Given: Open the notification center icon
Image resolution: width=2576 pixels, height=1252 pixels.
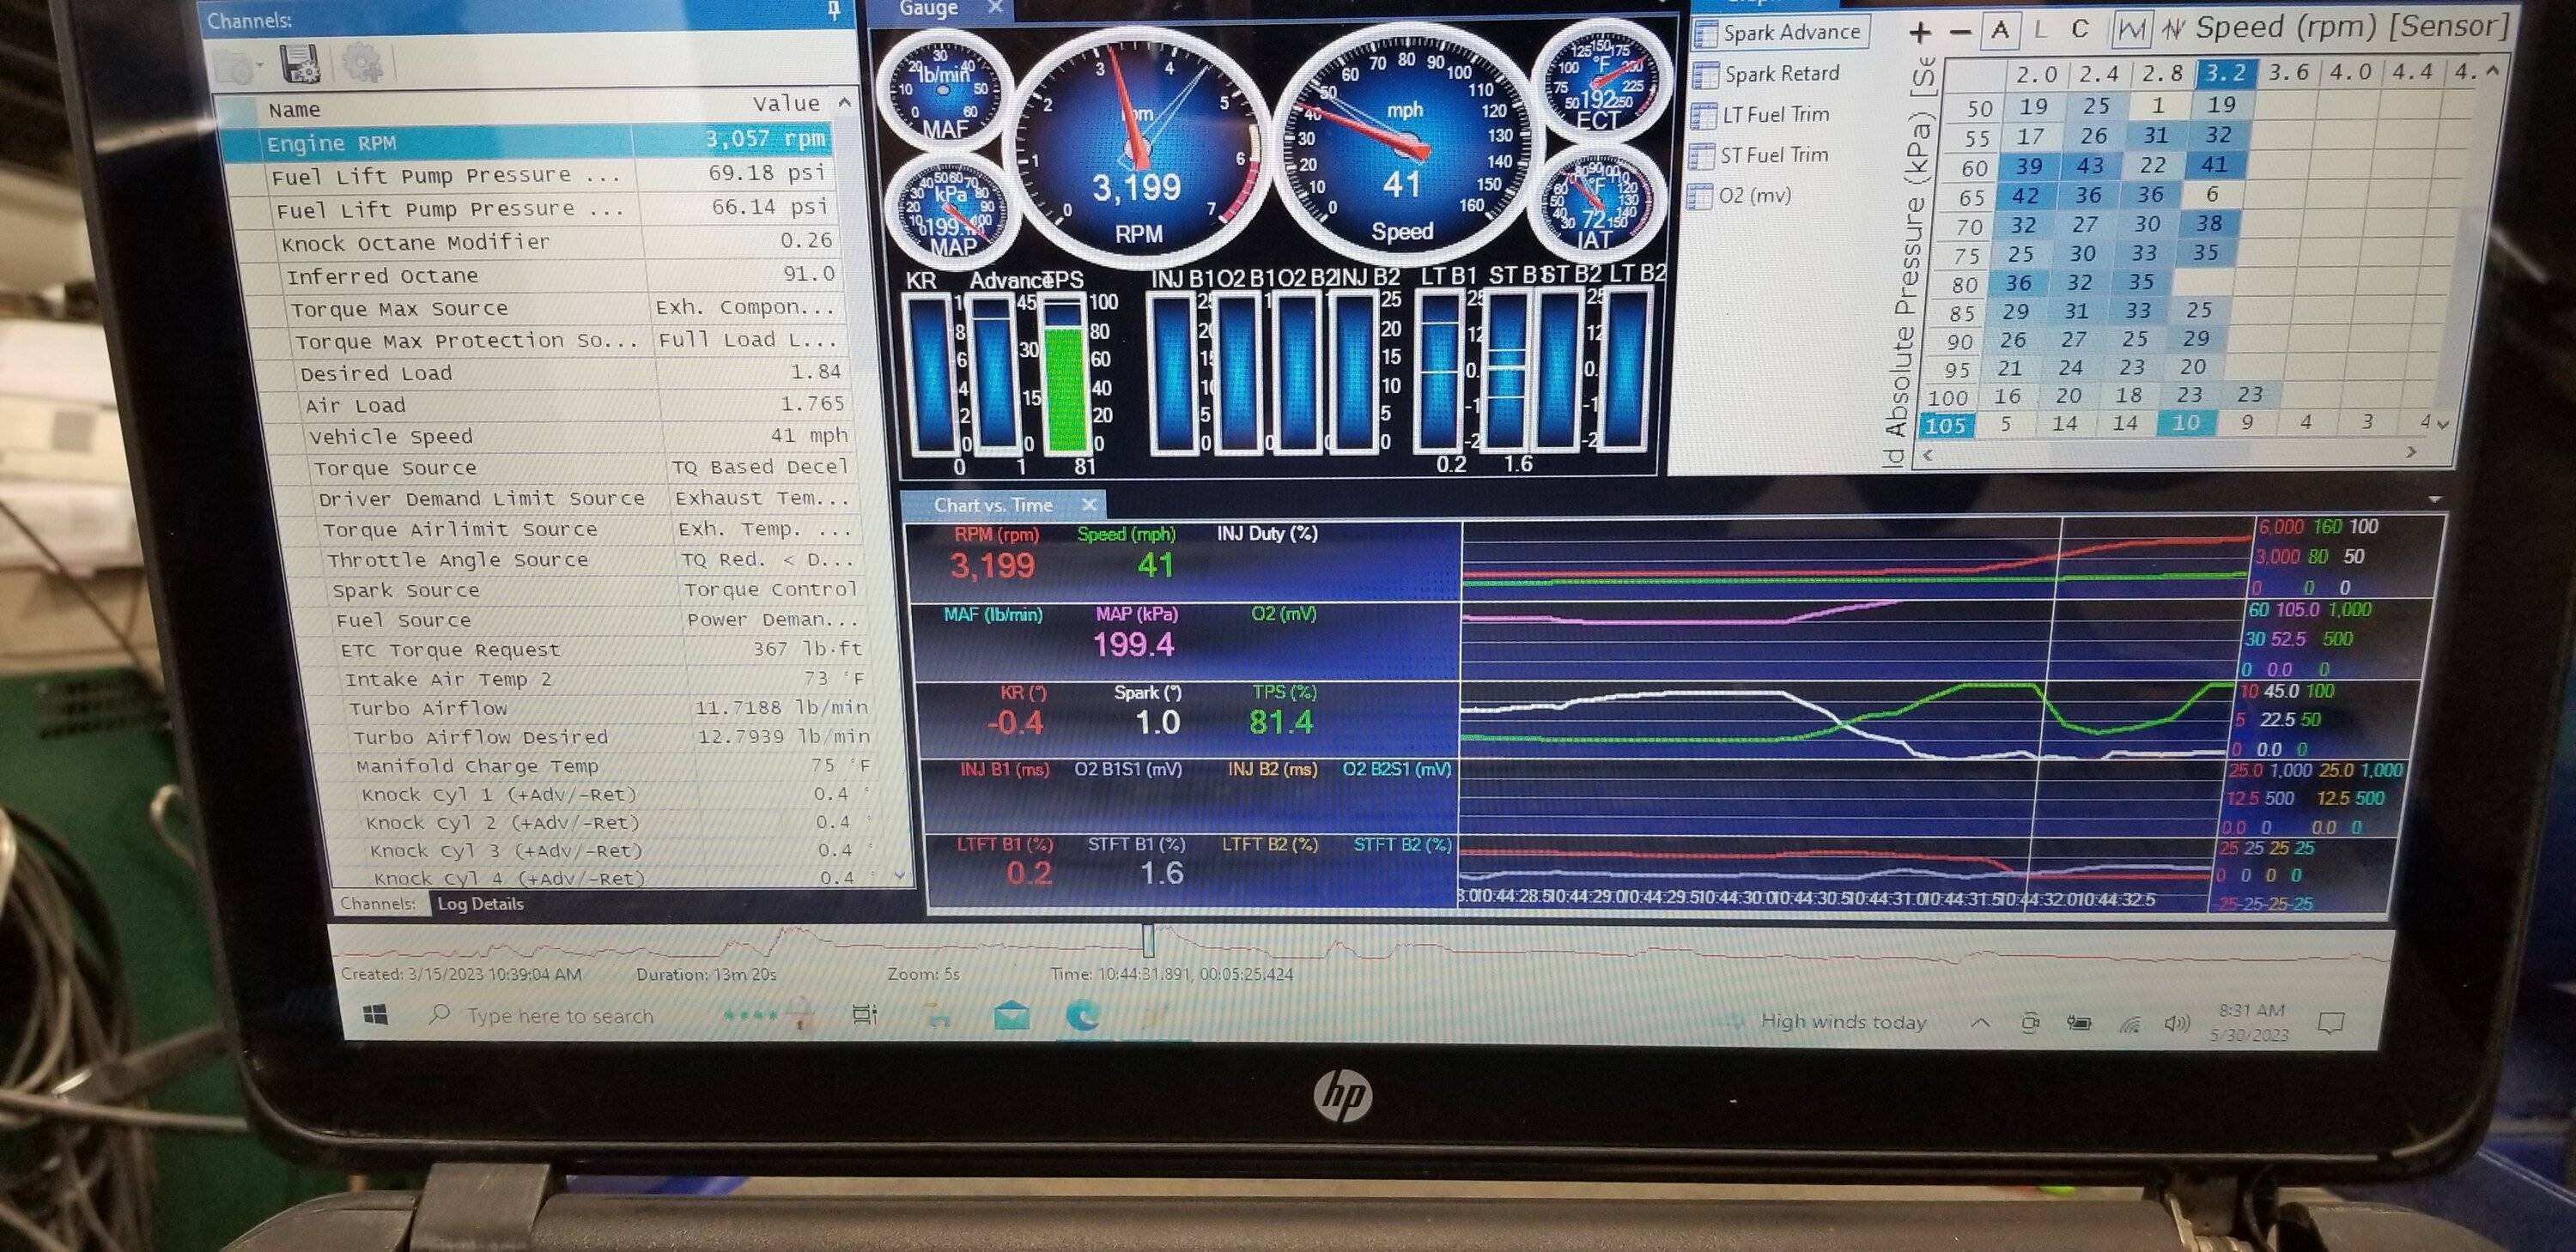Looking at the screenshot, I should (2331, 1022).
